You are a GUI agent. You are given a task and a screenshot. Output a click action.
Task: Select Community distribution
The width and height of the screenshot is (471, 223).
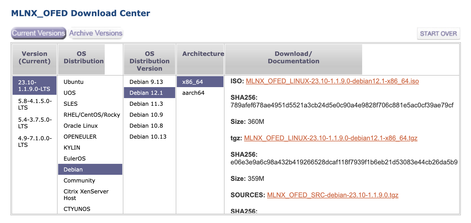(90, 180)
